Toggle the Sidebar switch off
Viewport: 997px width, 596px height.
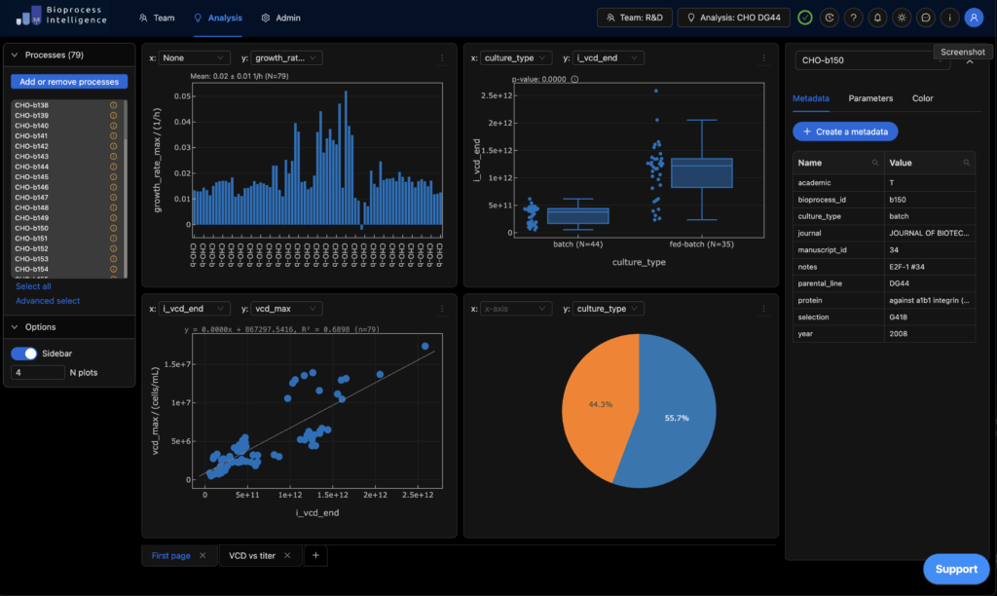point(23,354)
